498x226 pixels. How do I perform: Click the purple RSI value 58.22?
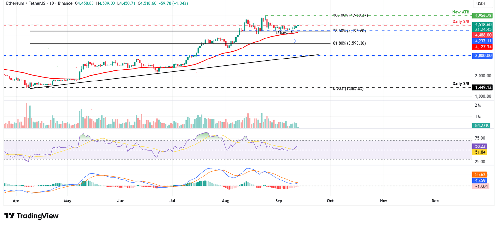[x=480, y=146]
